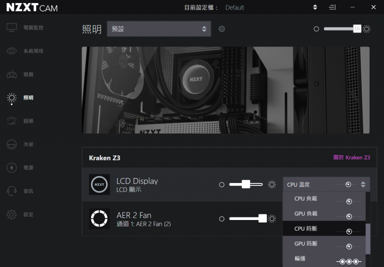Open the 預設 lighting preset dropdown
The image size is (384, 267).
(x=159, y=29)
